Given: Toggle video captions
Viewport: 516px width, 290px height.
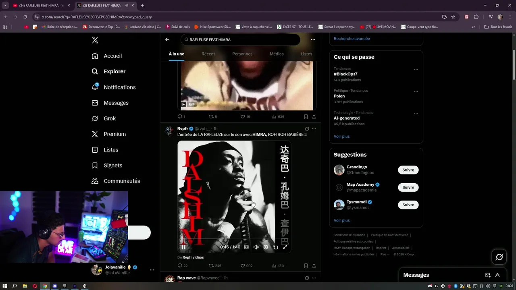Looking at the screenshot, I should (x=246, y=247).
